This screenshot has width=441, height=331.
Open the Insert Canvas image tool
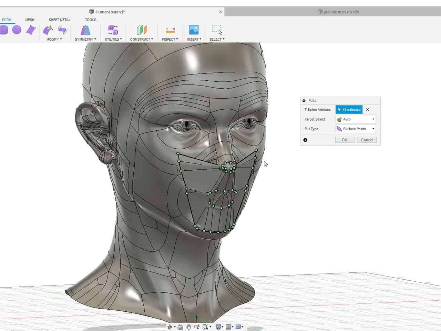pyautogui.click(x=194, y=30)
